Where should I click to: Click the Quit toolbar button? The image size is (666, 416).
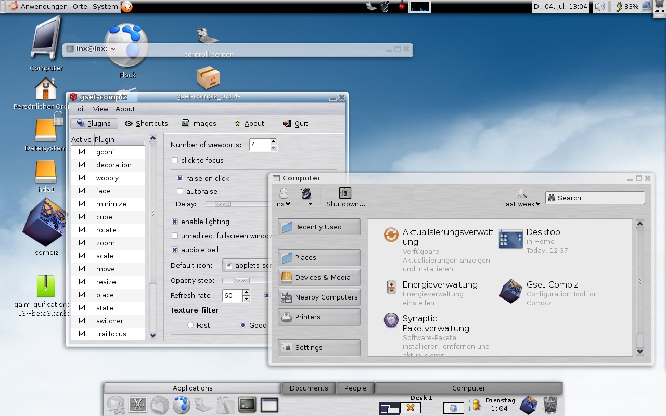pos(295,123)
